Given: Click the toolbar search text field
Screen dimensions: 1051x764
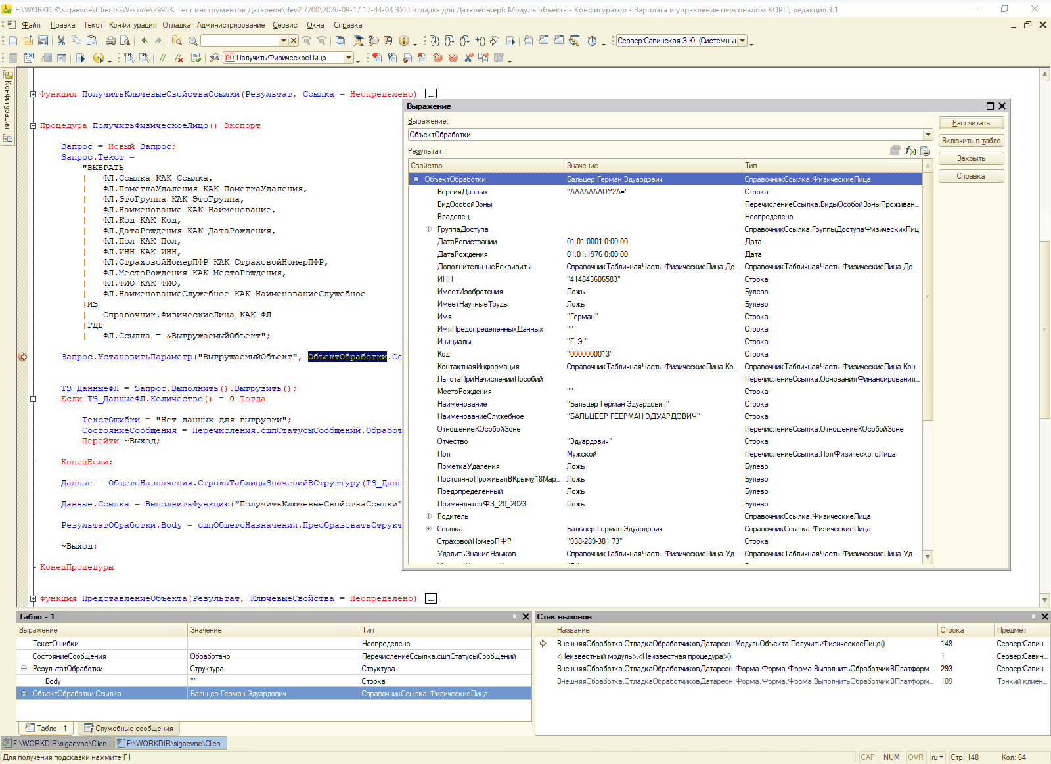Looking at the screenshot, I should (240, 41).
